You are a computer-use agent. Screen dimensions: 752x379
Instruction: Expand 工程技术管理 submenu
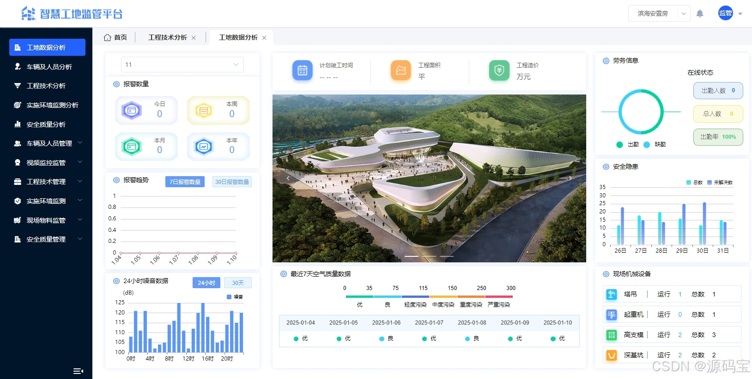(x=47, y=182)
